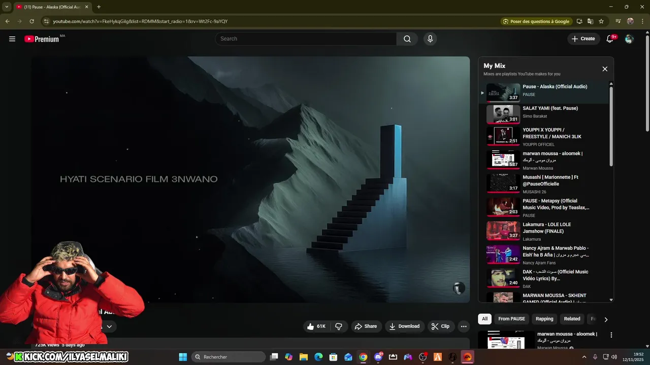Open Chrome profile avatar
The image size is (650, 365).
(630, 21)
